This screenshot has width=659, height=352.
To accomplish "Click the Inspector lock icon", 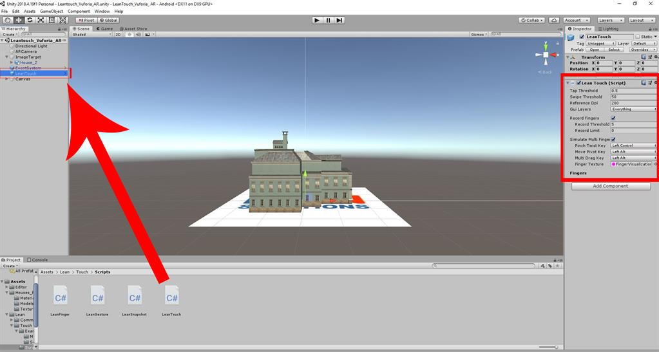I will [651, 29].
